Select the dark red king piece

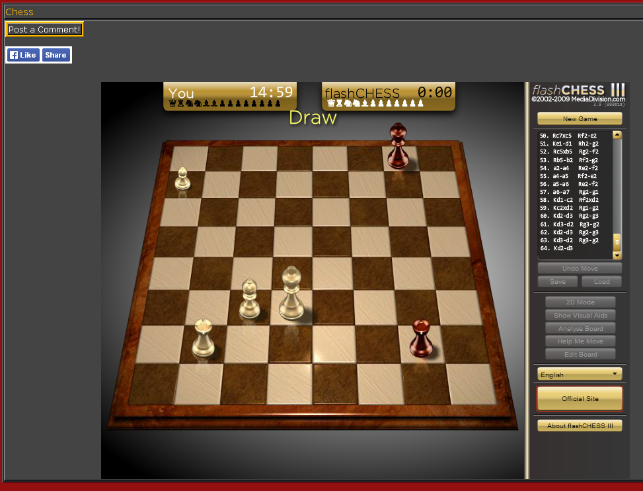(x=397, y=146)
